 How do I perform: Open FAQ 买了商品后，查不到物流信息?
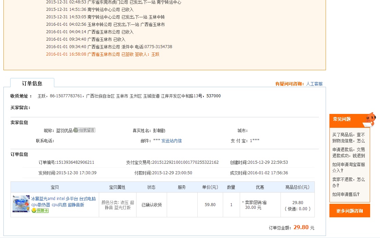(x=348, y=138)
